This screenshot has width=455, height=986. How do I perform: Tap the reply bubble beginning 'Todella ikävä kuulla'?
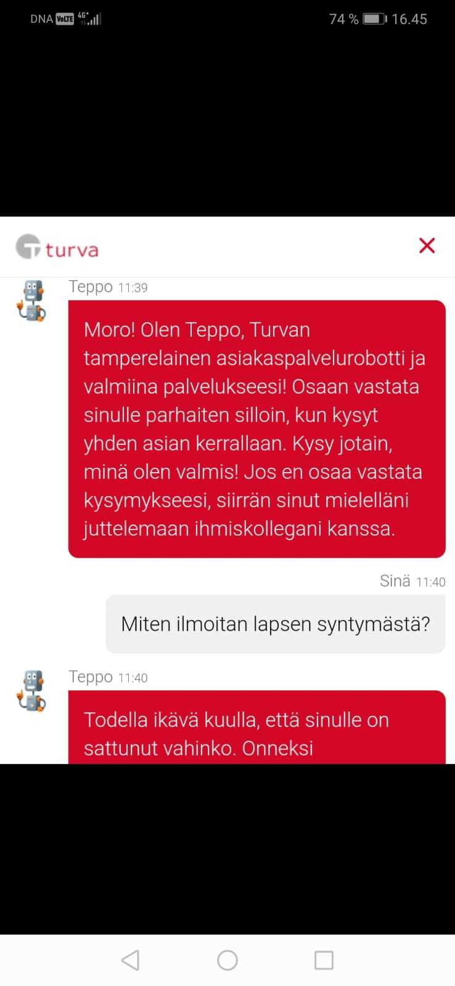tap(256, 727)
